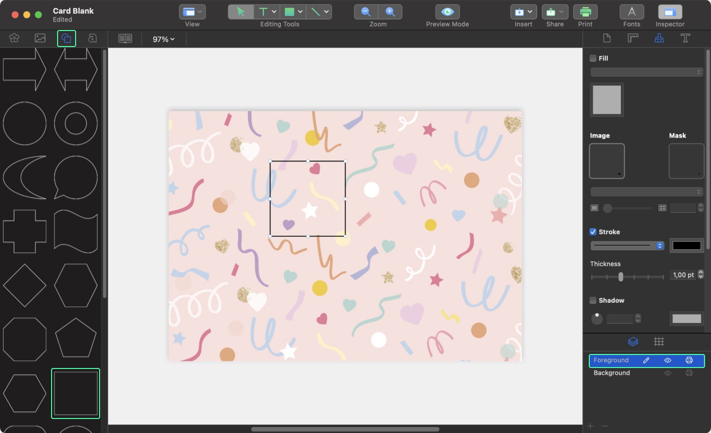Hide the Foreground layer via eye icon

pos(667,360)
